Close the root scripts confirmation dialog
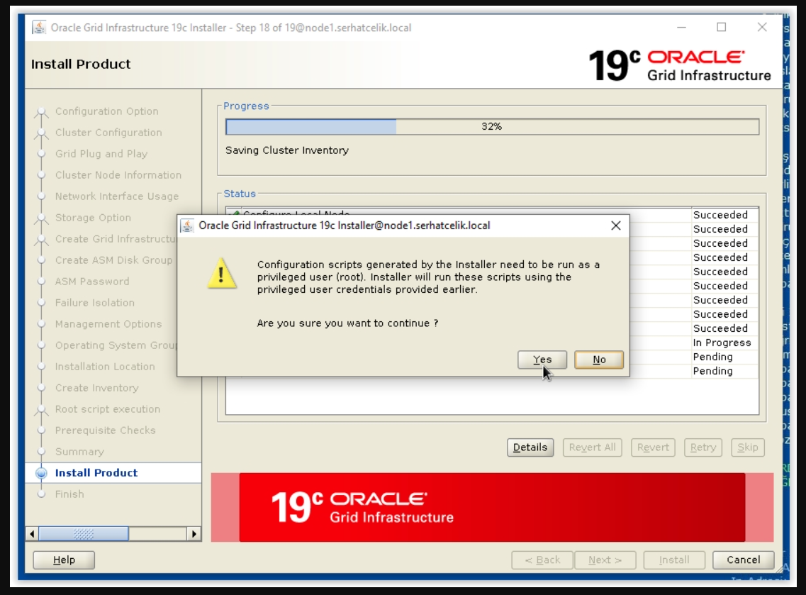 tap(616, 226)
